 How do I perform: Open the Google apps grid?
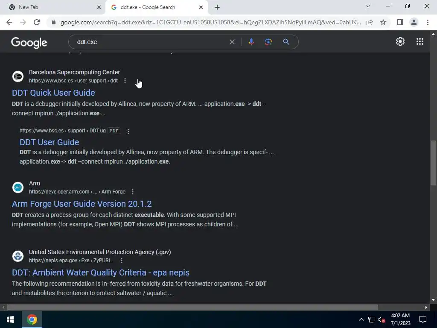pos(420,41)
